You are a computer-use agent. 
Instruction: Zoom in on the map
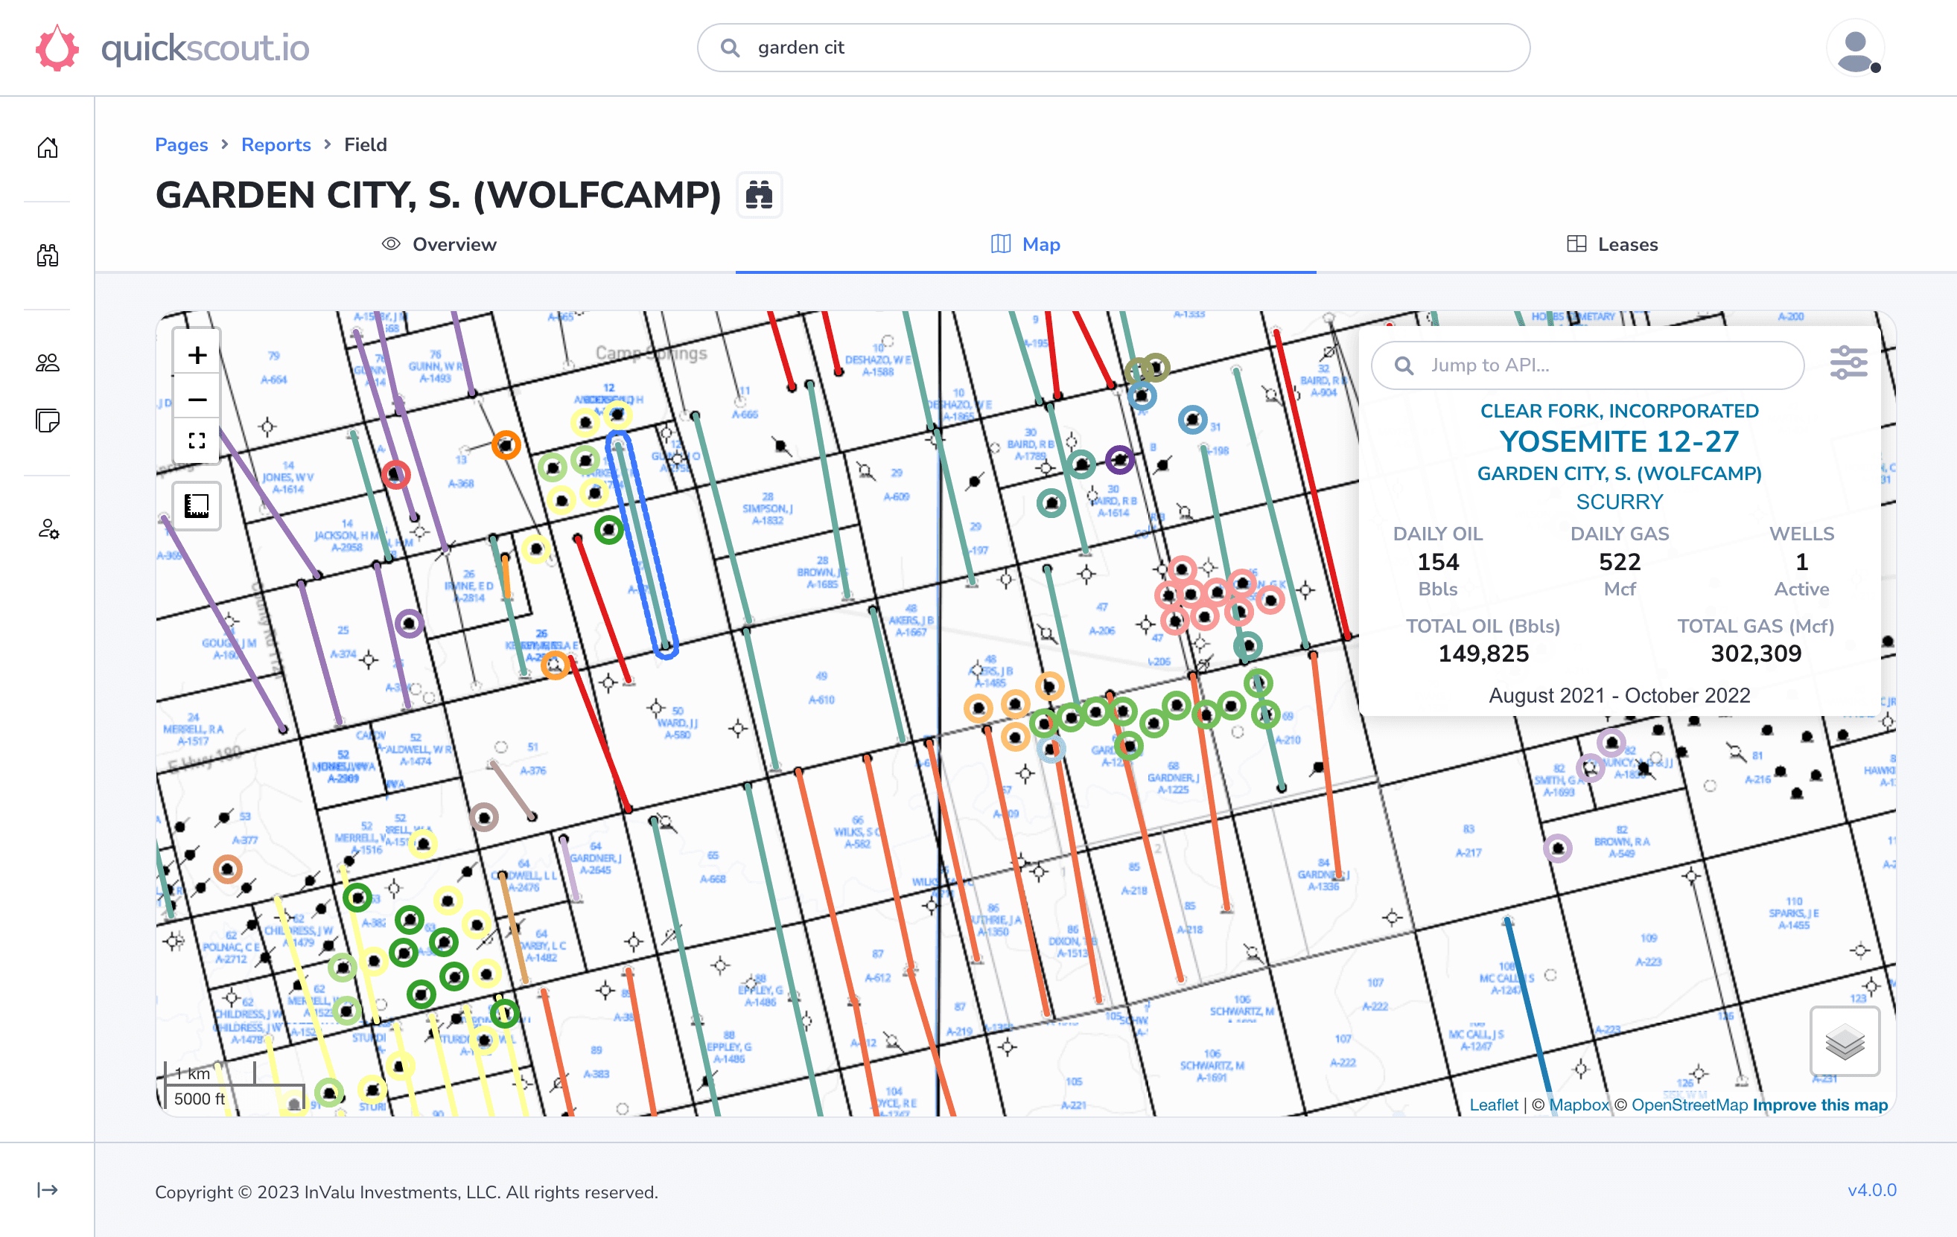pyautogui.click(x=197, y=355)
